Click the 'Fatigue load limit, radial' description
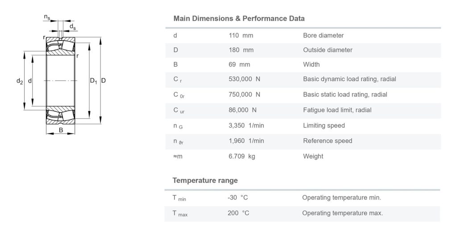 click(x=337, y=110)
